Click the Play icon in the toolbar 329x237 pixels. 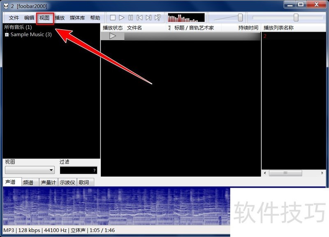click(121, 18)
